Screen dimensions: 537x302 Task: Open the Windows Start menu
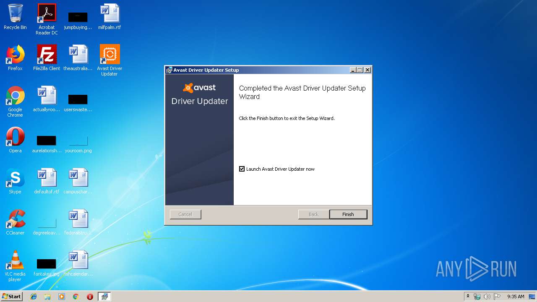tap(12, 296)
